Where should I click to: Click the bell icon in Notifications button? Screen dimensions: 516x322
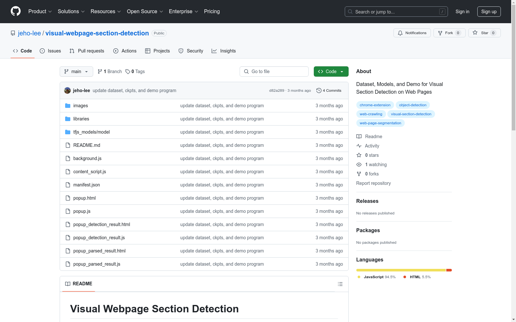tap(400, 33)
